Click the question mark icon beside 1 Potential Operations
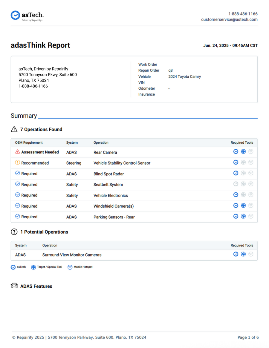Image resolution: width=269 pixels, height=348 pixels. [14, 232]
